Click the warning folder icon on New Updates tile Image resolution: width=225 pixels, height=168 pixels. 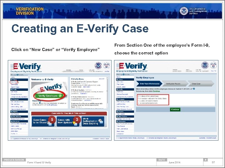click(x=75, y=124)
